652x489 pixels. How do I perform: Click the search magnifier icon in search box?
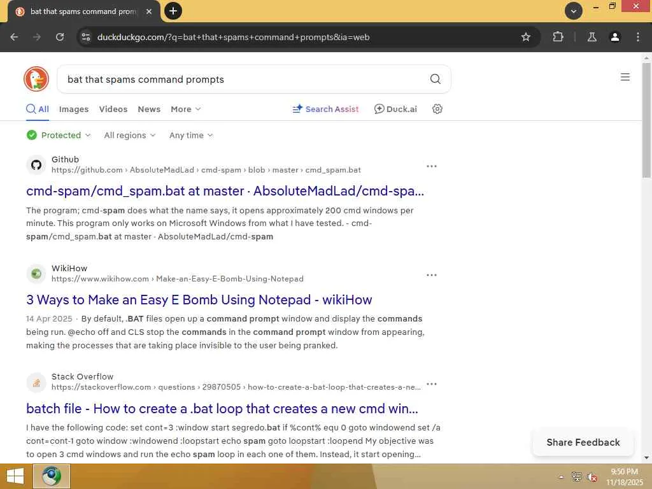[x=435, y=79]
